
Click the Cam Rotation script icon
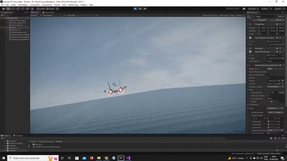(x=250, y=38)
